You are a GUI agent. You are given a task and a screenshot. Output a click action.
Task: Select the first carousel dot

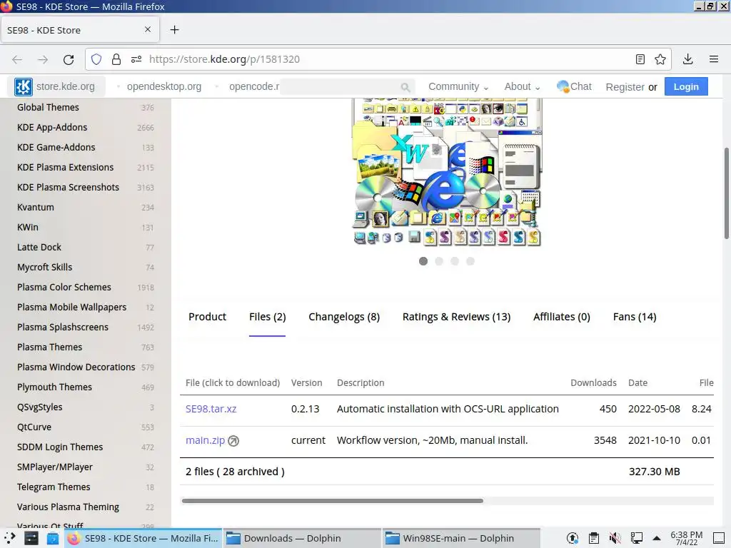pos(423,261)
